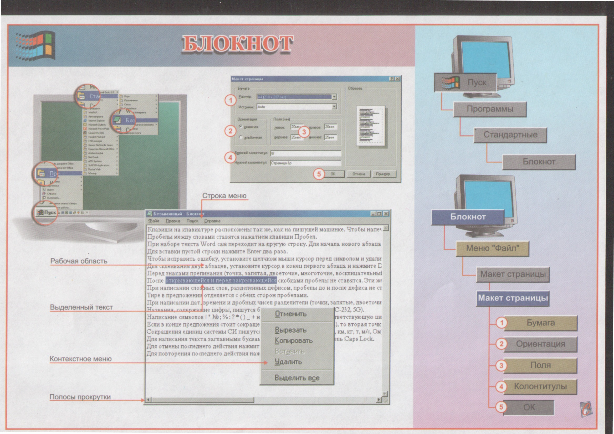Click the левое margin field
The image size is (614, 434).
(x=297, y=127)
